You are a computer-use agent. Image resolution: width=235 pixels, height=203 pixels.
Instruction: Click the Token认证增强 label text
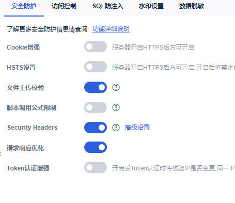point(28,168)
